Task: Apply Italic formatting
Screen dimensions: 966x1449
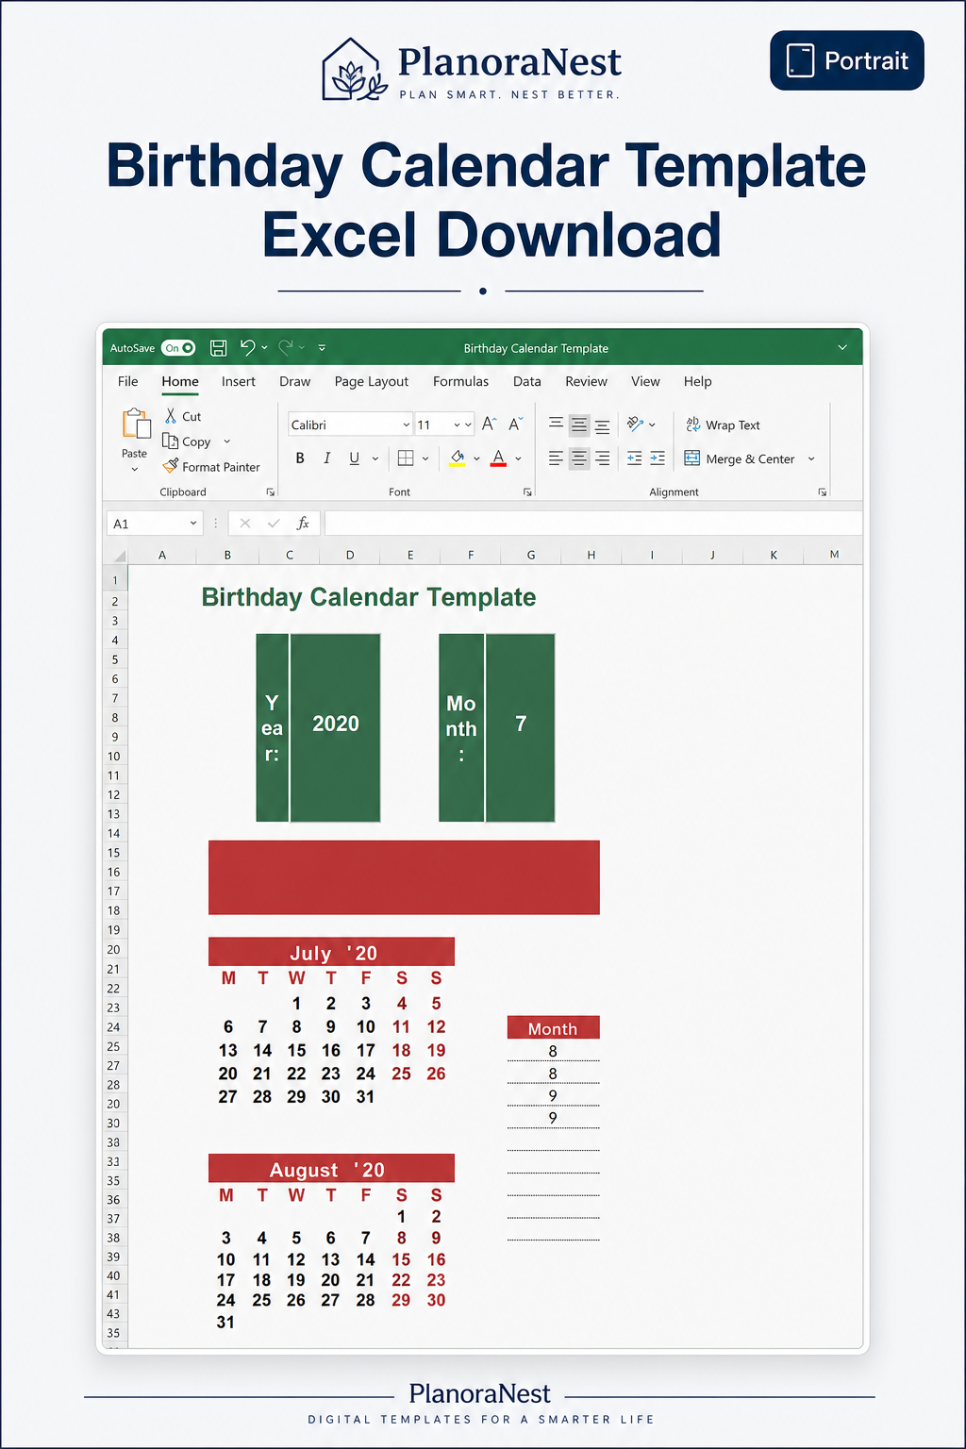Action: 326,458
